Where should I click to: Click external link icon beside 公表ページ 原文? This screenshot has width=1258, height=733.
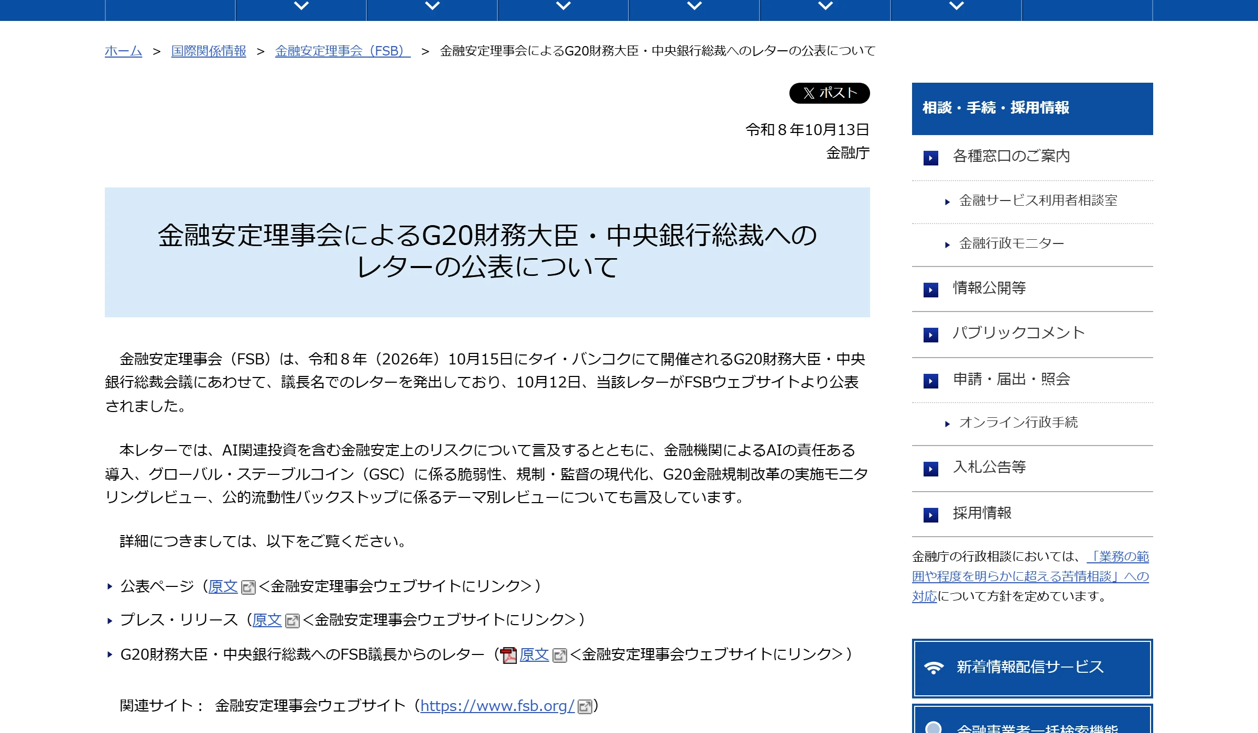click(248, 587)
